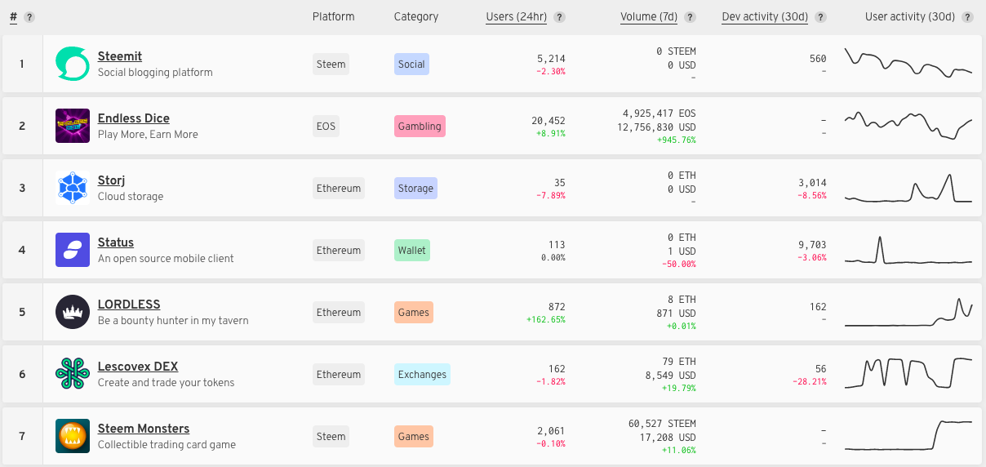Click the 8,549 USD volume
The image size is (986, 467).
pyautogui.click(x=670, y=376)
